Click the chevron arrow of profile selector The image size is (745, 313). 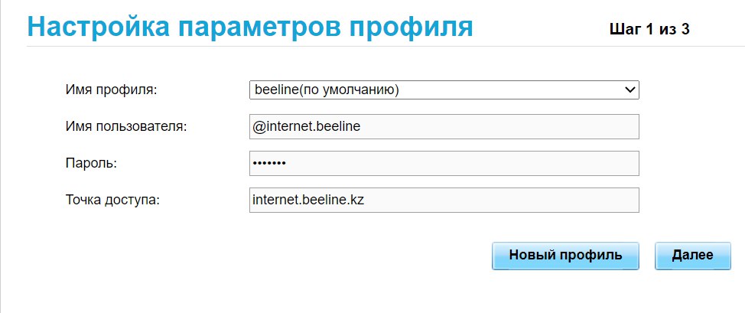pyautogui.click(x=630, y=90)
